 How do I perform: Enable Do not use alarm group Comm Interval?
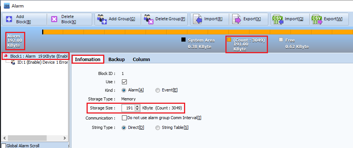pyautogui.click(x=124, y=118)
